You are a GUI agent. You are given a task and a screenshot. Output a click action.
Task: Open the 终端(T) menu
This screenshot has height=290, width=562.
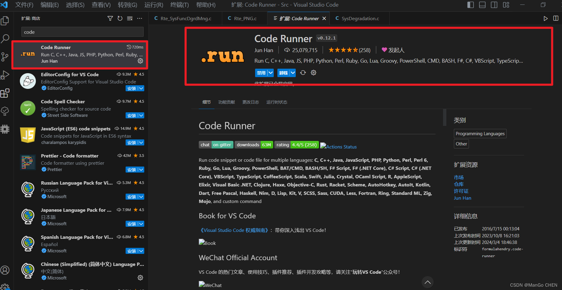tap(180, 5)
